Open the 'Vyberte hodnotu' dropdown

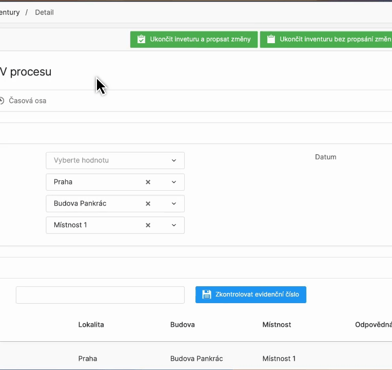point(115,160)
